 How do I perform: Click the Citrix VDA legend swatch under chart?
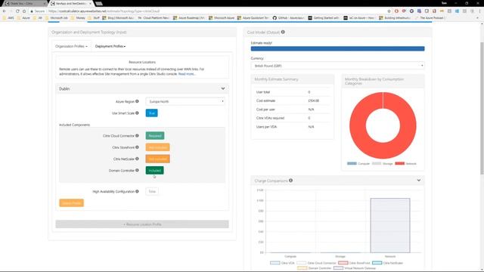click(275, 263)
